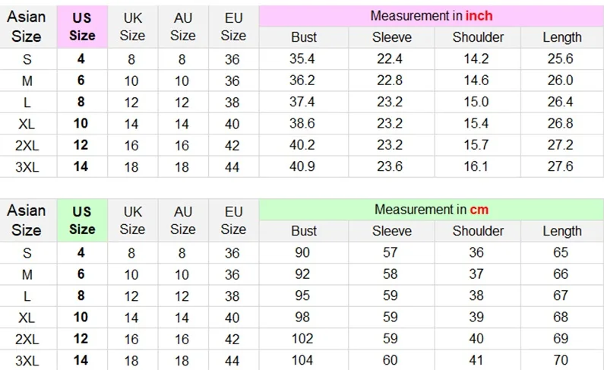The image size is (604, 370).
Task: Click shoulder value 36 in cm table
Action: pyautogui.click(x=476, y=252)
